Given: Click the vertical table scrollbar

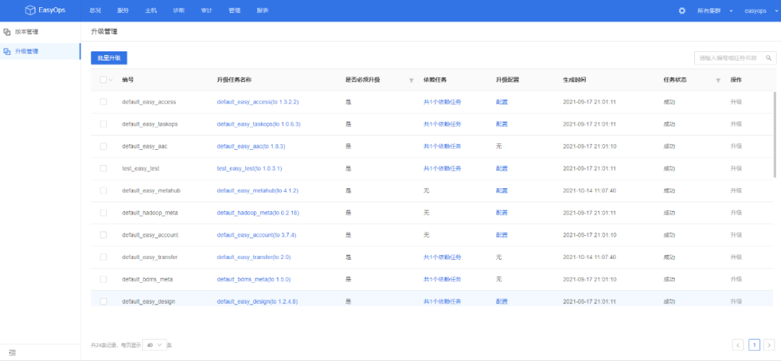Looking at the screenshot, I should (775, 134).
